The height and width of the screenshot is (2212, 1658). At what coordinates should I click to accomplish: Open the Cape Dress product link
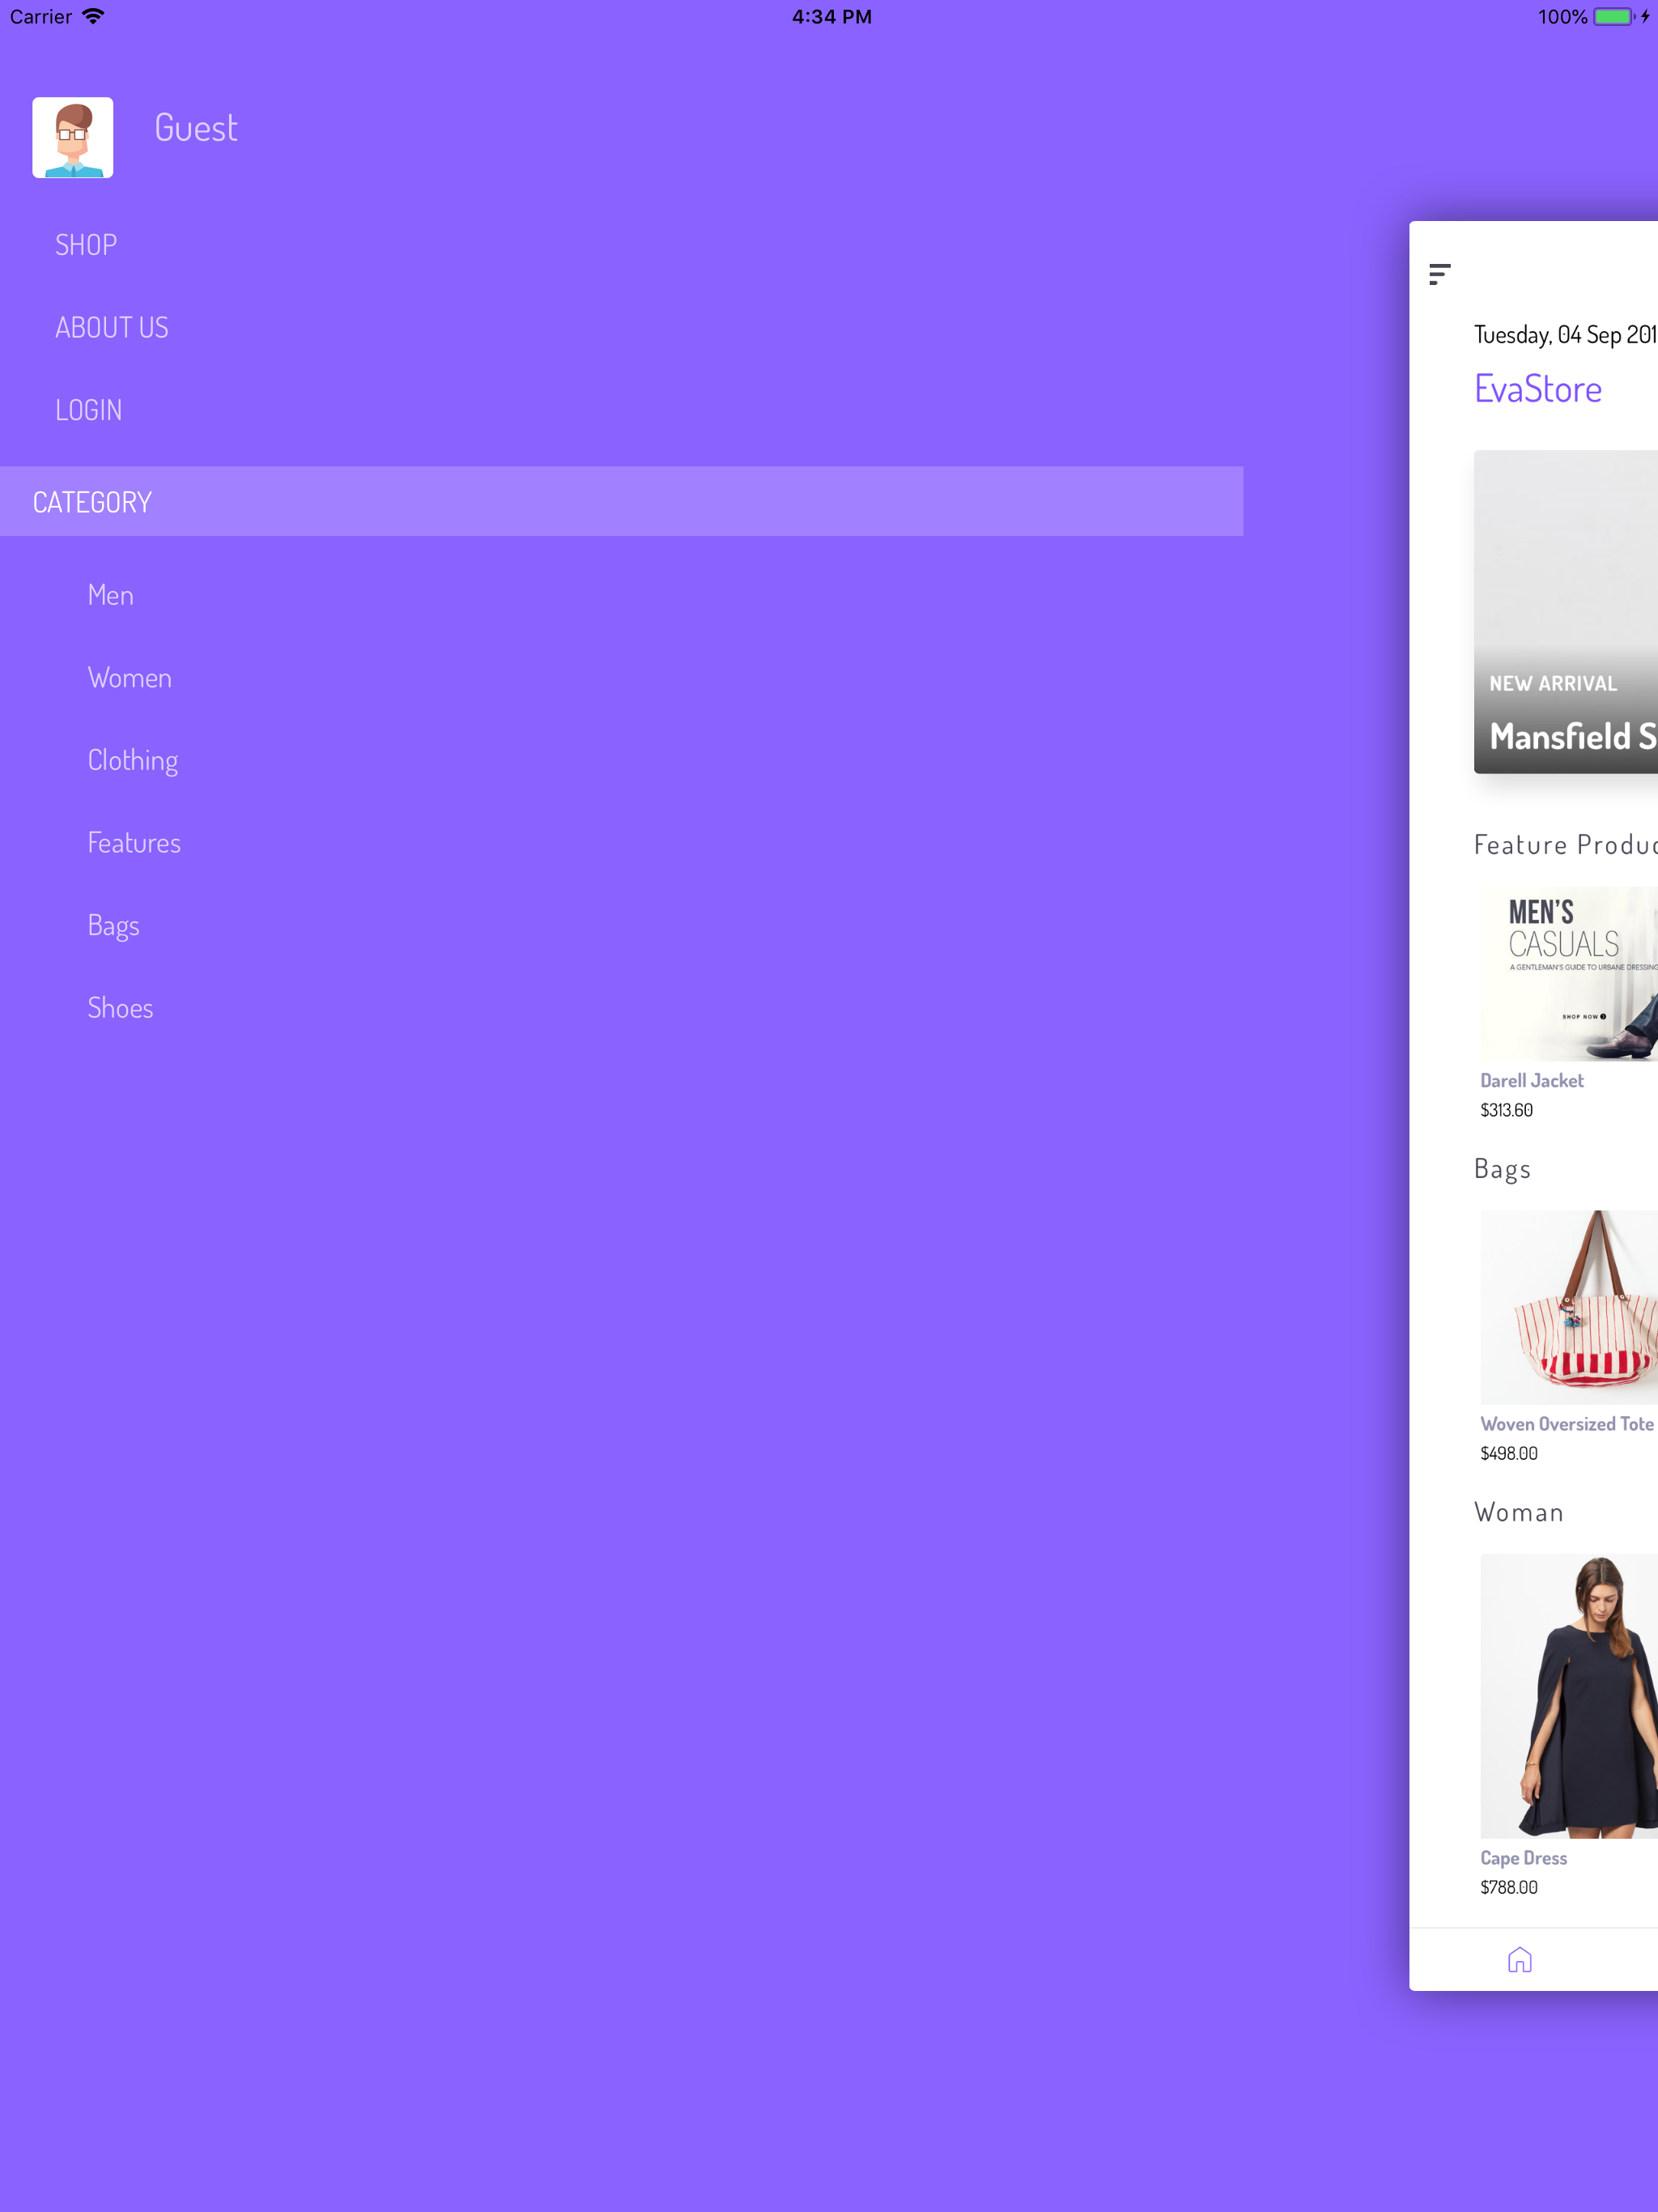1523,1858
